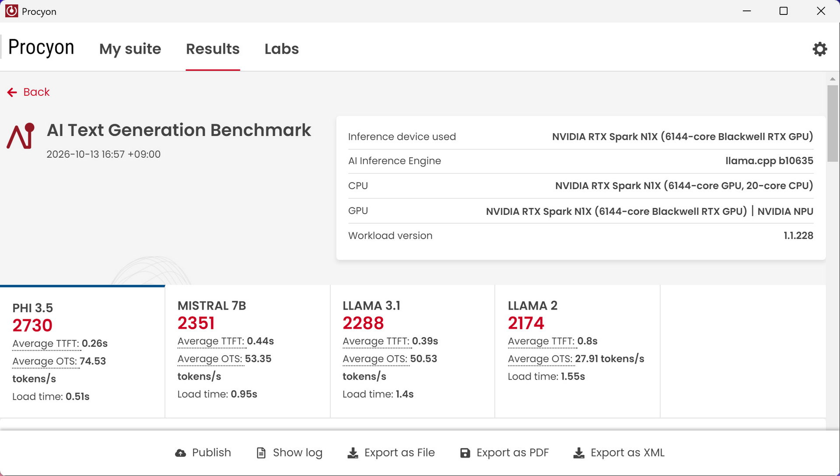Switch to the Results tab
The image size is (840, 476).
[x=213, y=49]
